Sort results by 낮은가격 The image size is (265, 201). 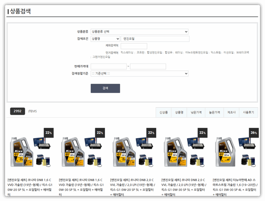pos(196,113)
